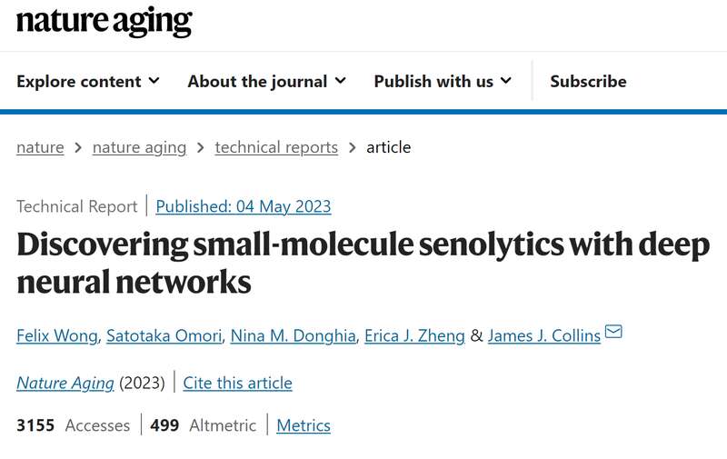This screenshot has width=727, height=459.
Task: Open author Felix Wong's profile
Action: click(56, 335)
